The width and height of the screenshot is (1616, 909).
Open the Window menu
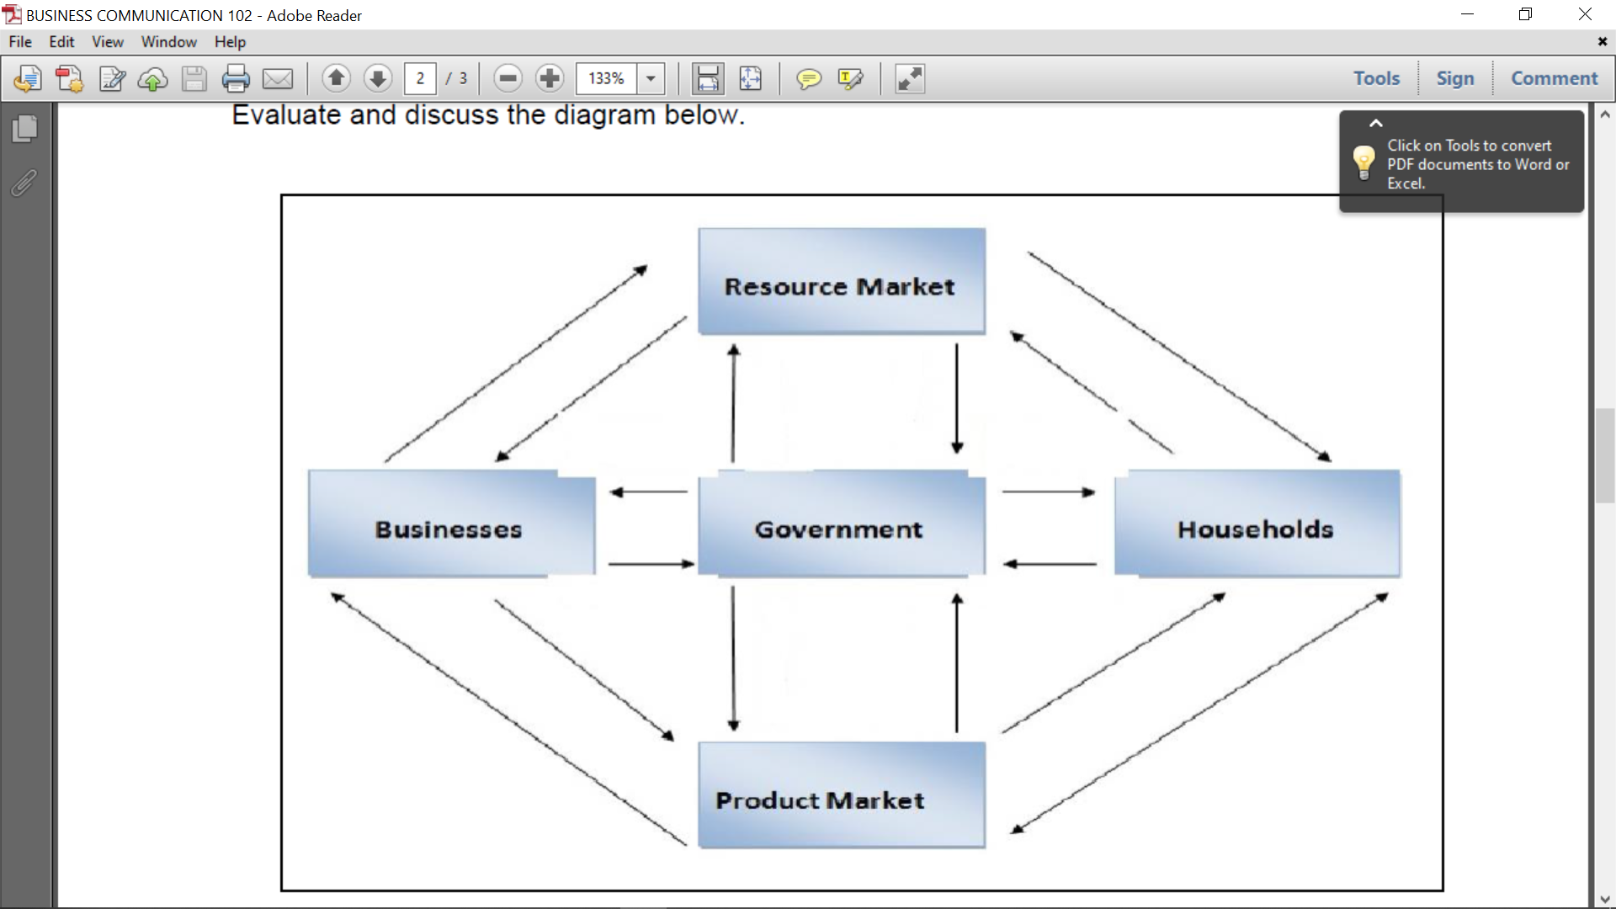coord(168,42)
